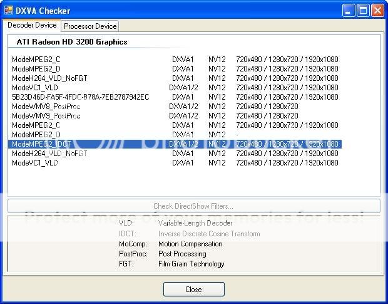
Task: Click the ATI Radeon HD 3200 Graphics header
Action: (72, 42)
